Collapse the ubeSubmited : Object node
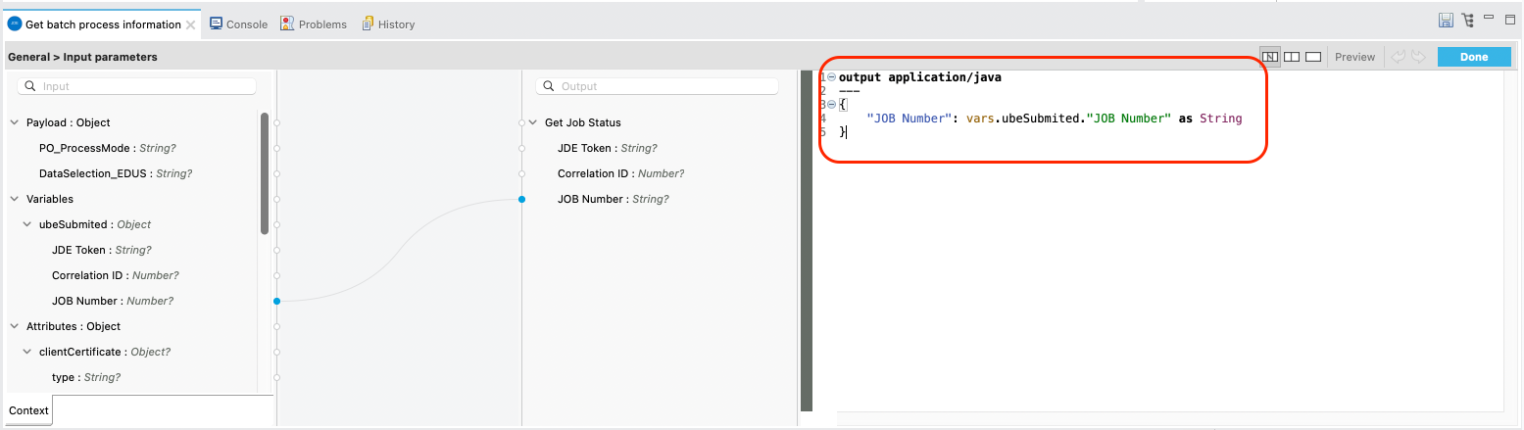The height and width of the screenshot is (430, 1524). [x=27, y=224]
